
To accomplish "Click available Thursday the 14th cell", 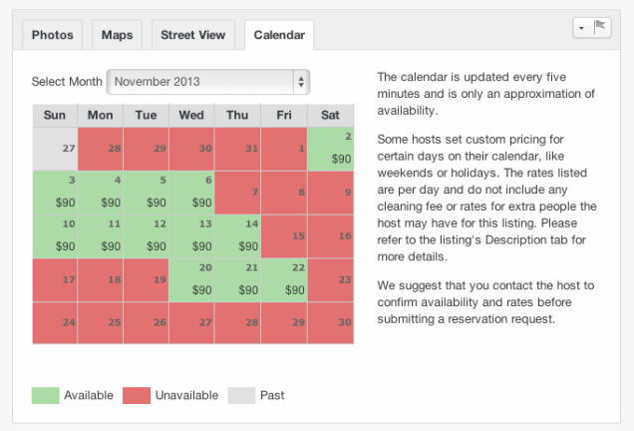I will [x=238, y=235].
